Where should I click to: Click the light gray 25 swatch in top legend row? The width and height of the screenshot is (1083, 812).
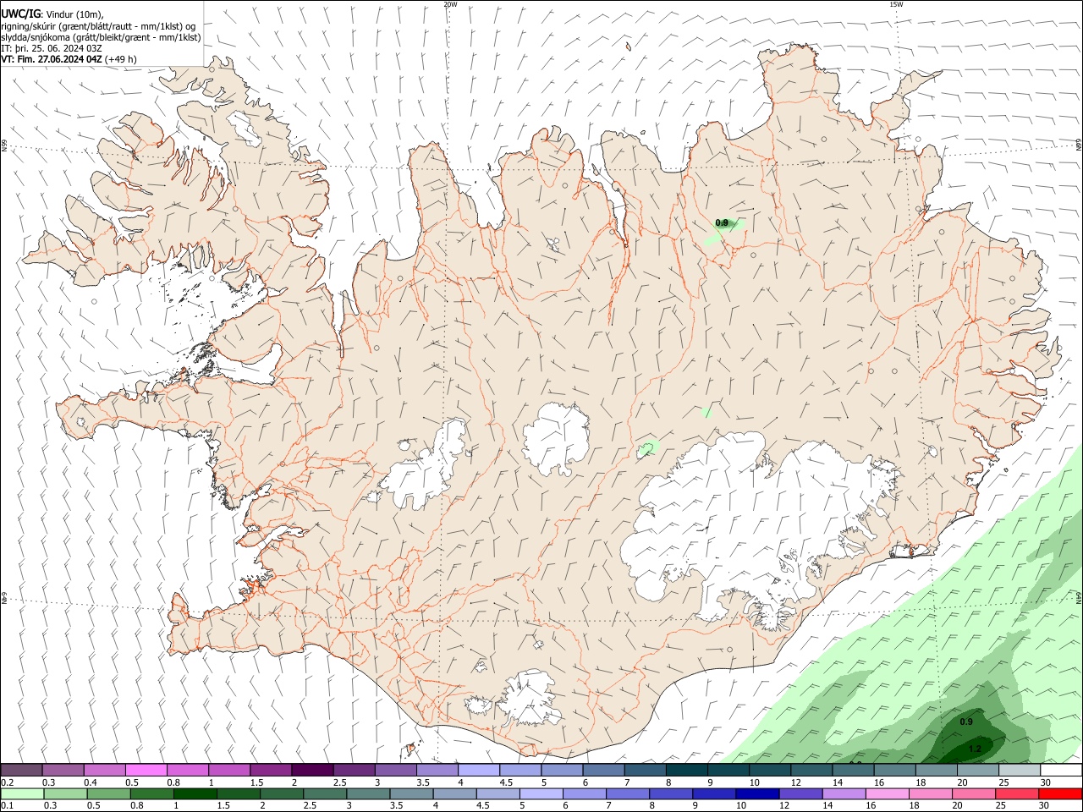coord(1020,770)
